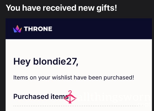
Task: Click the word 'received' in the subject line
Action: point(60,8)
